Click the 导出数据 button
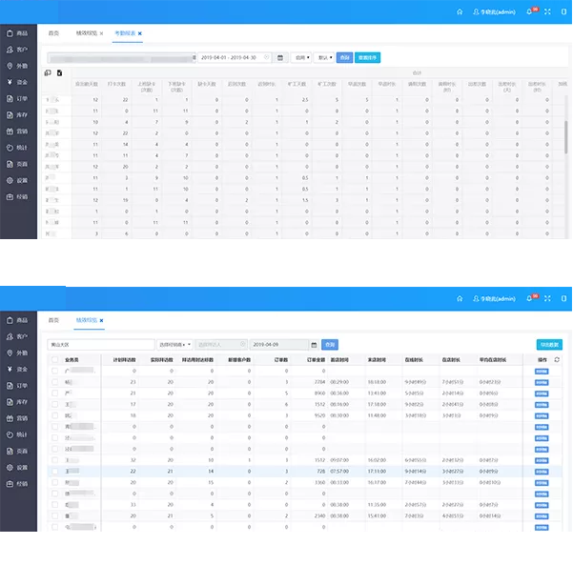573x565 pixels. point(548,344)
